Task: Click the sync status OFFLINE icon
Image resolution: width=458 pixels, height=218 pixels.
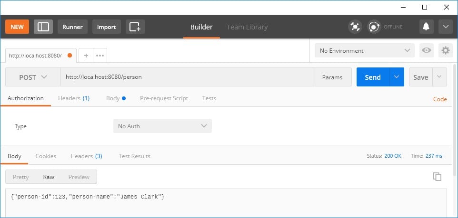Action: click(374, 27)
